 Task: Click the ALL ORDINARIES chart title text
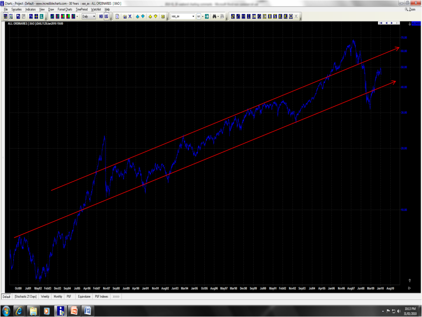(35, 24)
